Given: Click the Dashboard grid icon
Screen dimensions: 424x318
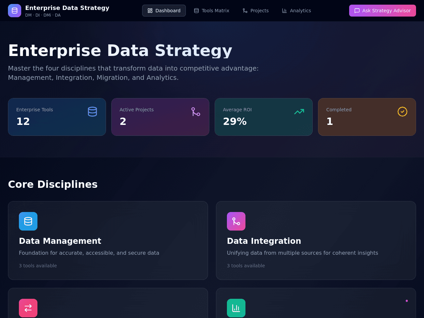Looking at the screenshot, I should pos(150,11).
